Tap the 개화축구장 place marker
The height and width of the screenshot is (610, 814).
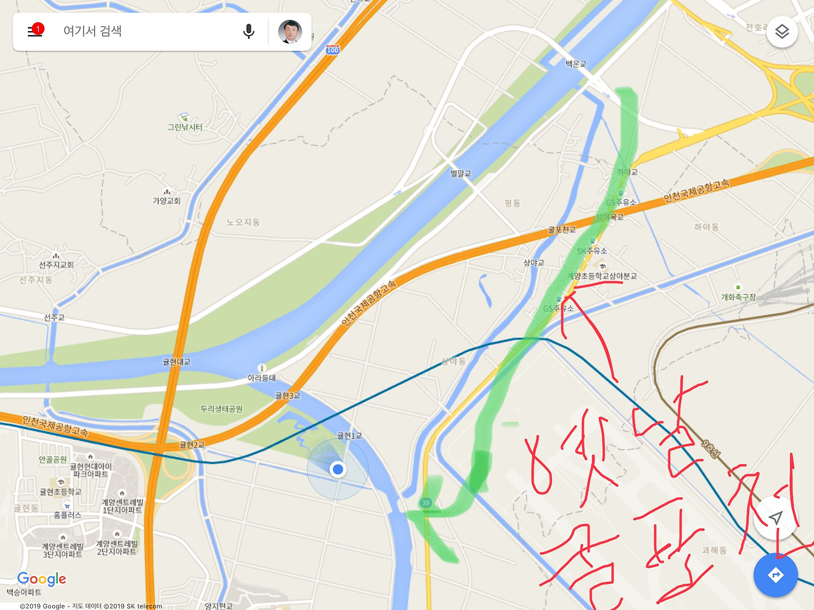738,288
